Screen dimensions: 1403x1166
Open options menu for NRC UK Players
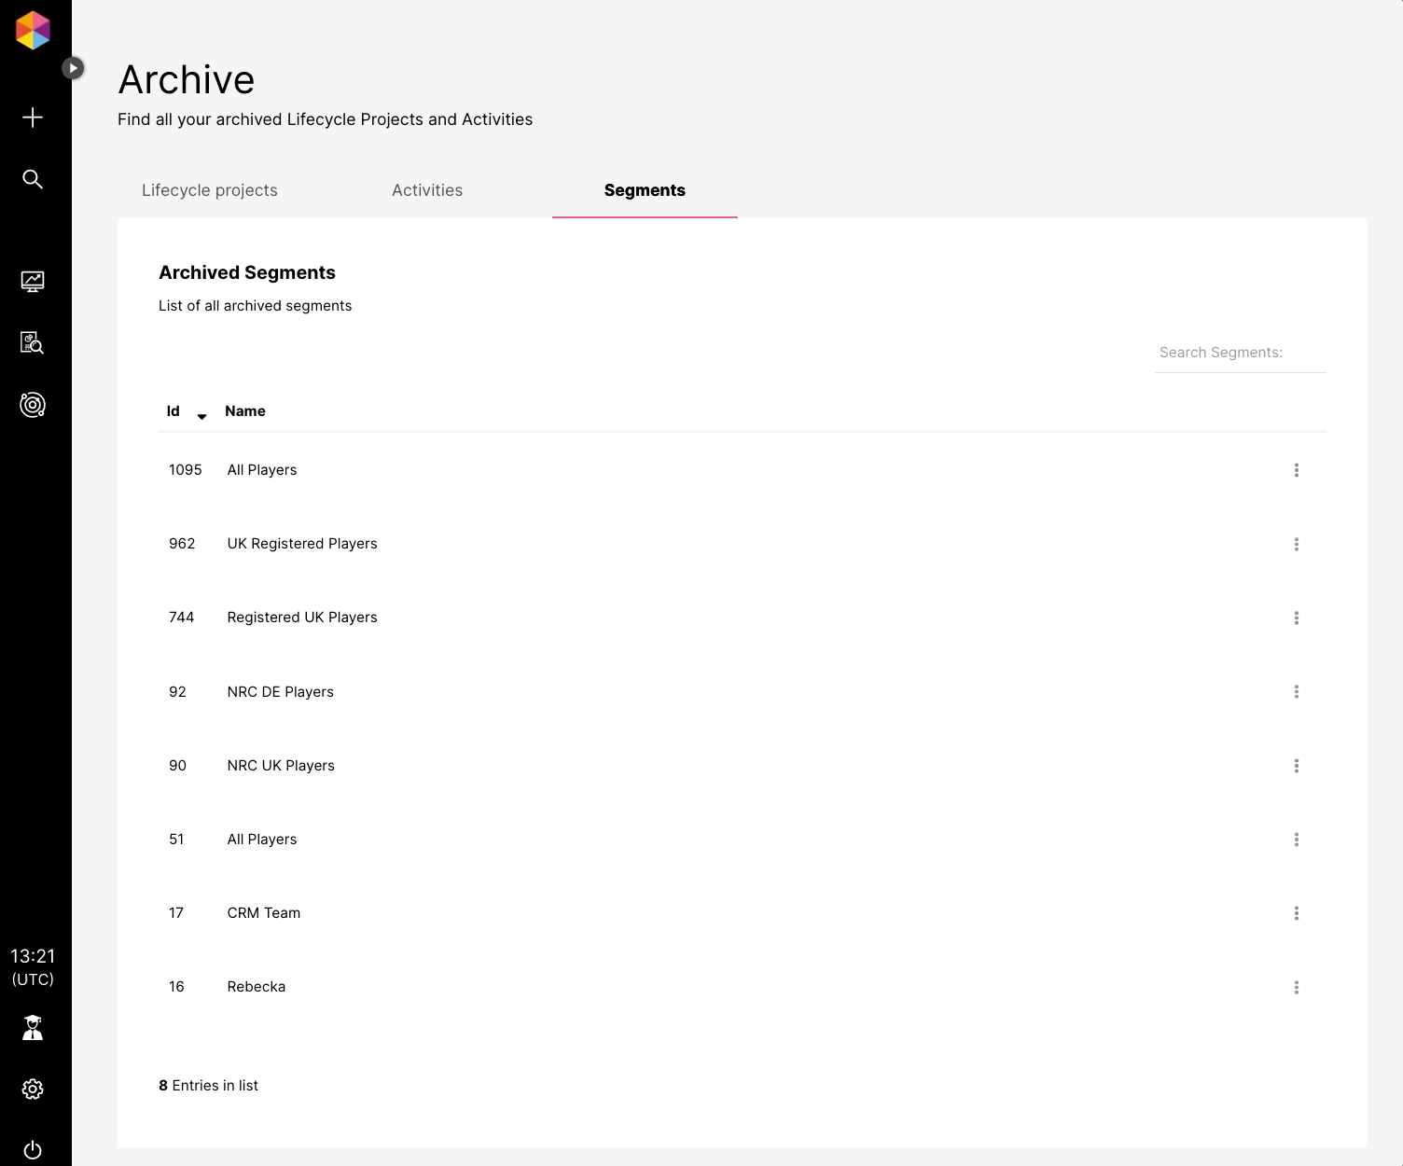(1297, 766)
